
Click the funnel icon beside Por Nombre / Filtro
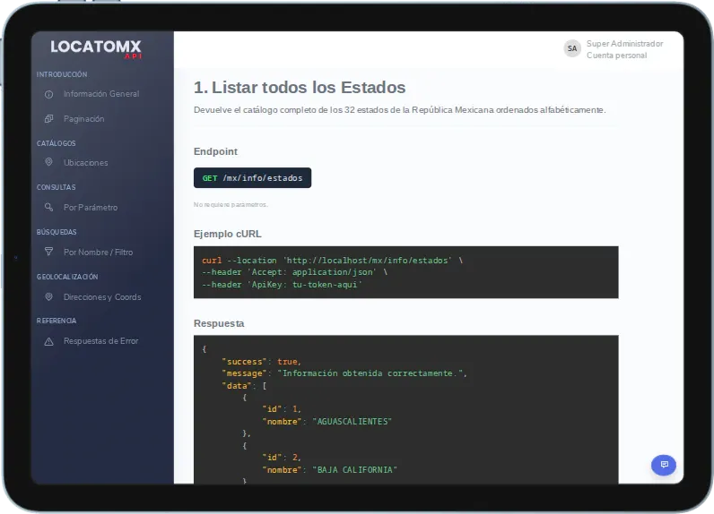coord(48,252)
